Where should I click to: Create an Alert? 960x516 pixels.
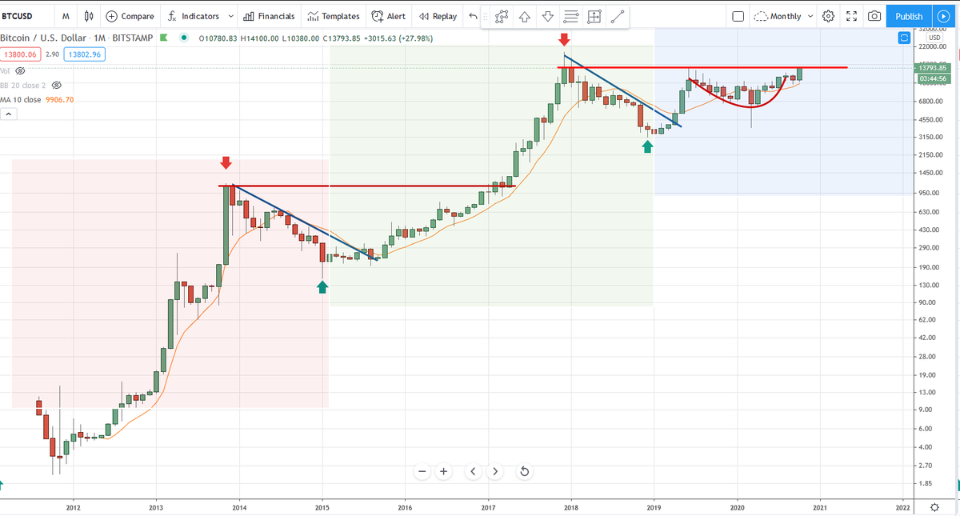[x=389, y=16]
